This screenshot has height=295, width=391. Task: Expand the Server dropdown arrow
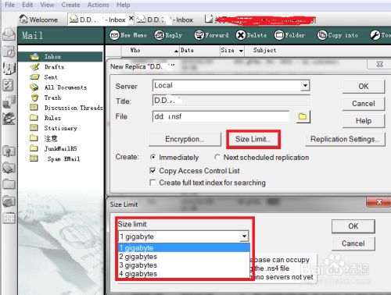tap(305, 85)
